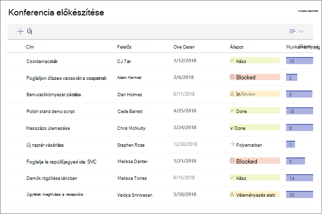Click warning icon in Bemutatókörnyezet zárása row
The width and height of the screenshot is (322, 214).
point(232,94)
